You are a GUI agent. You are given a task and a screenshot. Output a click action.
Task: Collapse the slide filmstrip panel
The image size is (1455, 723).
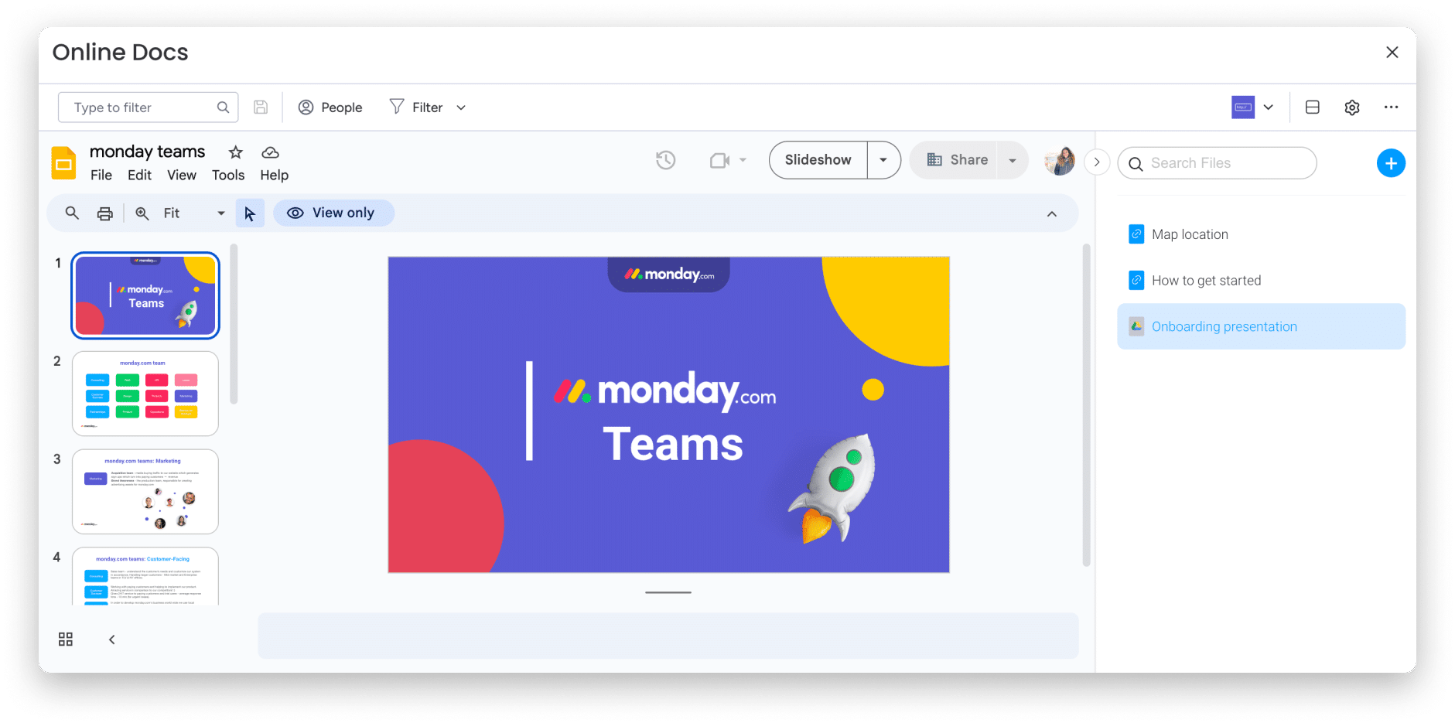(x=112, y=639)
